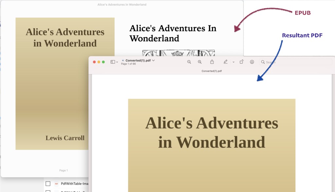Tick the partially visible bottom file checkbox
Image resolution: width=335 pixels, height=192 pixels.
48,191
